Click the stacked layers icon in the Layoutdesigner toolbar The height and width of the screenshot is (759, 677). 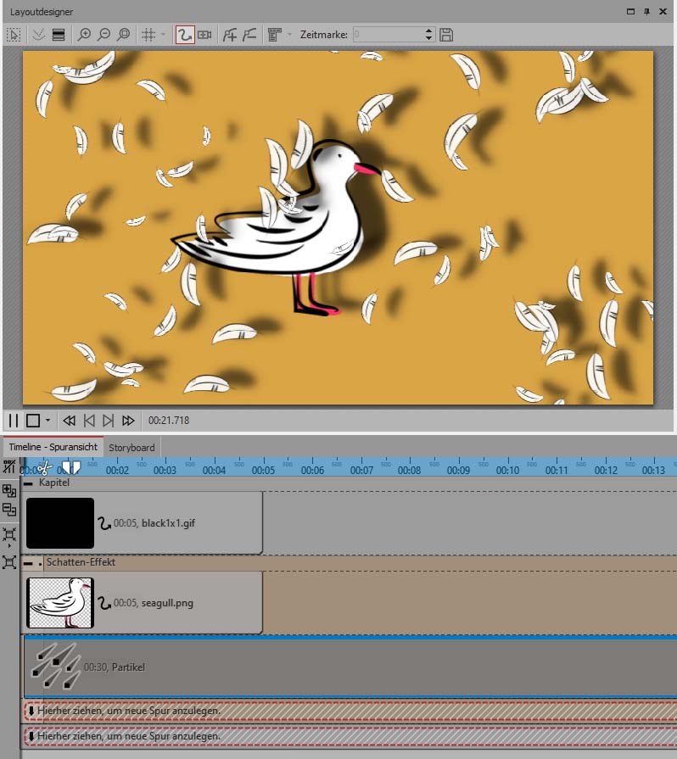[x=59, y=35]
